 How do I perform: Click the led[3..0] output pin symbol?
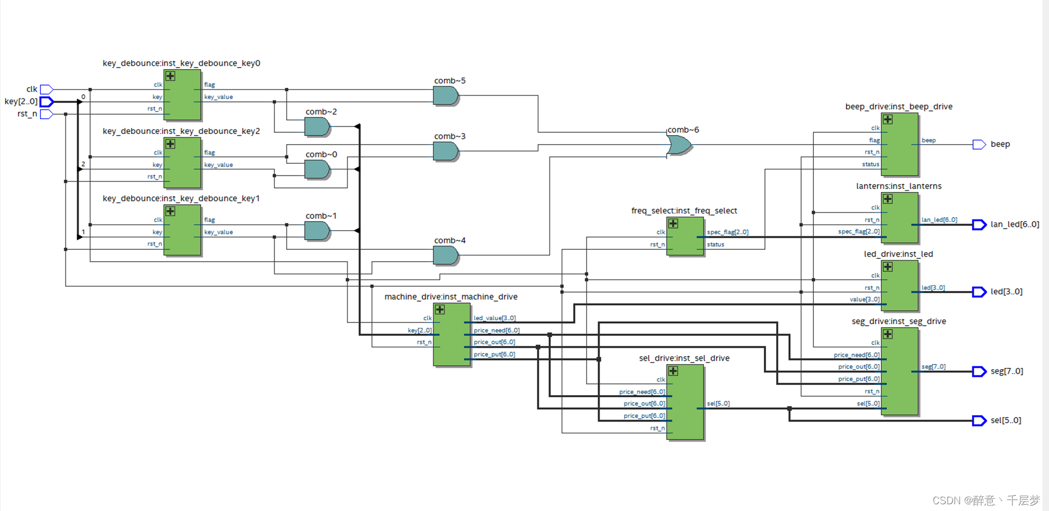(x=979, y=292)
